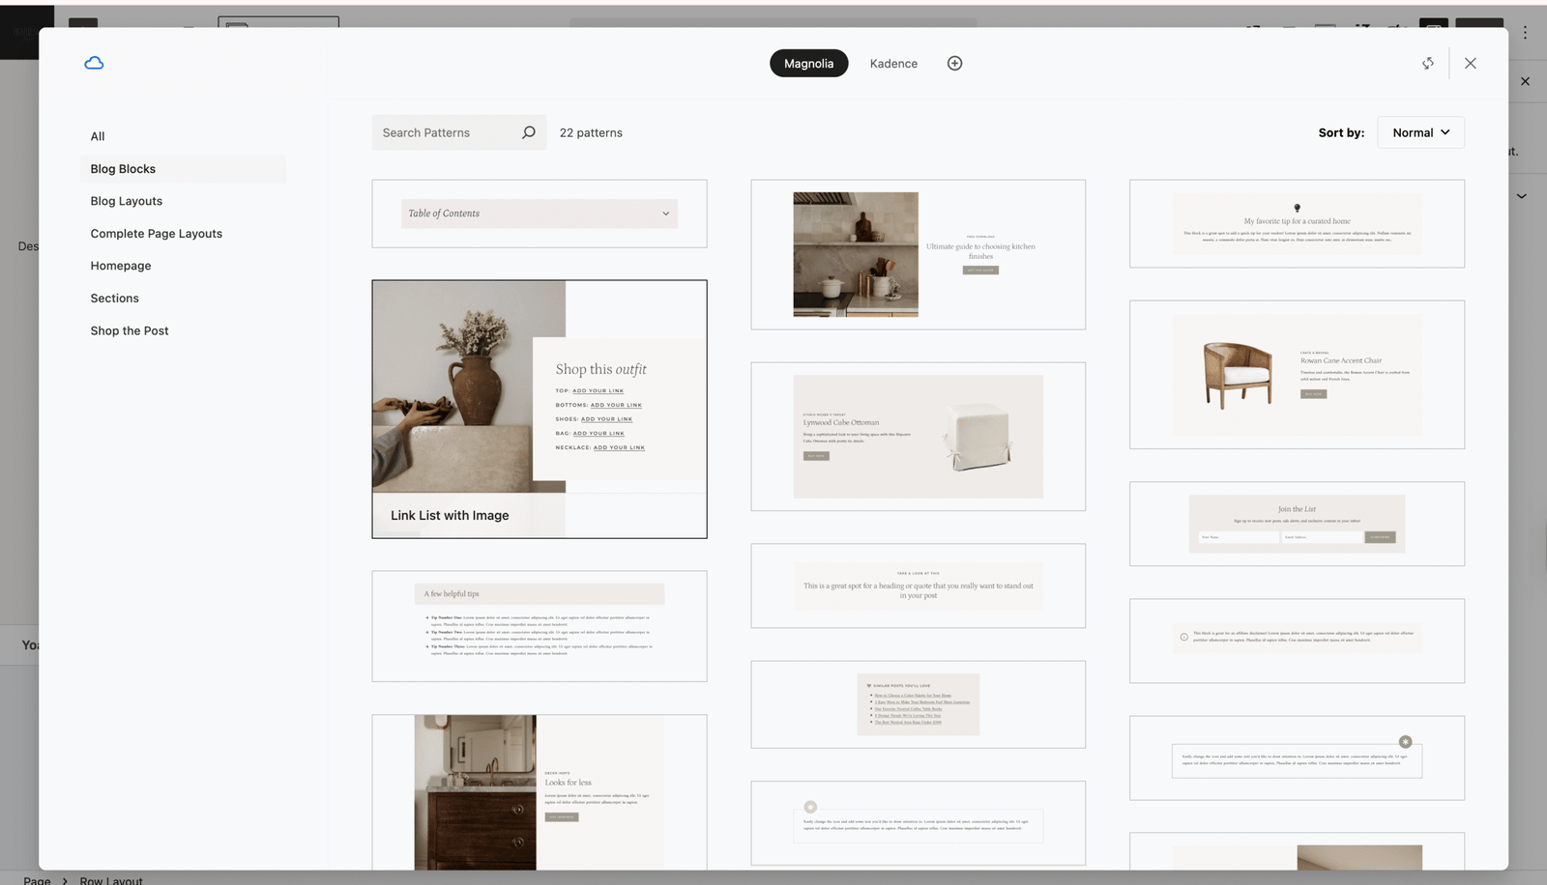This screenshot has width=1547, height=885.
Task: Switch to the Magnolia library tab
Action: [808, 64]
